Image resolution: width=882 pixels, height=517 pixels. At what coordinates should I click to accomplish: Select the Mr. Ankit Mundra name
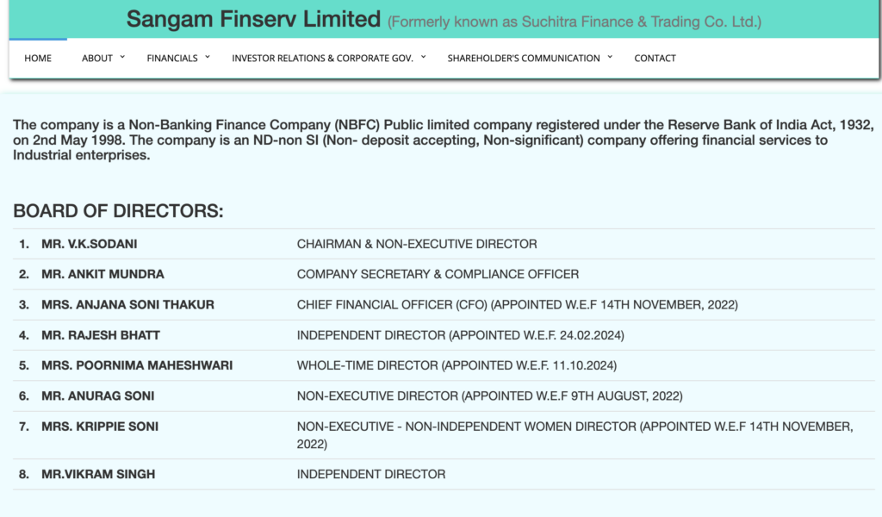click(102, 274)
